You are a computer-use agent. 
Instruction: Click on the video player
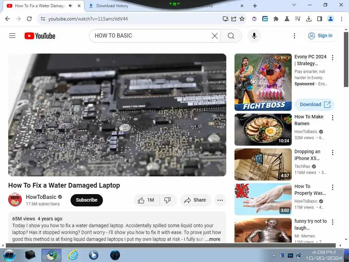(117, 115)
